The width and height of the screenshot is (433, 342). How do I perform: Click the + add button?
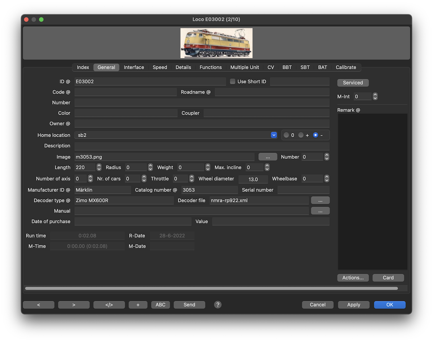138,305
